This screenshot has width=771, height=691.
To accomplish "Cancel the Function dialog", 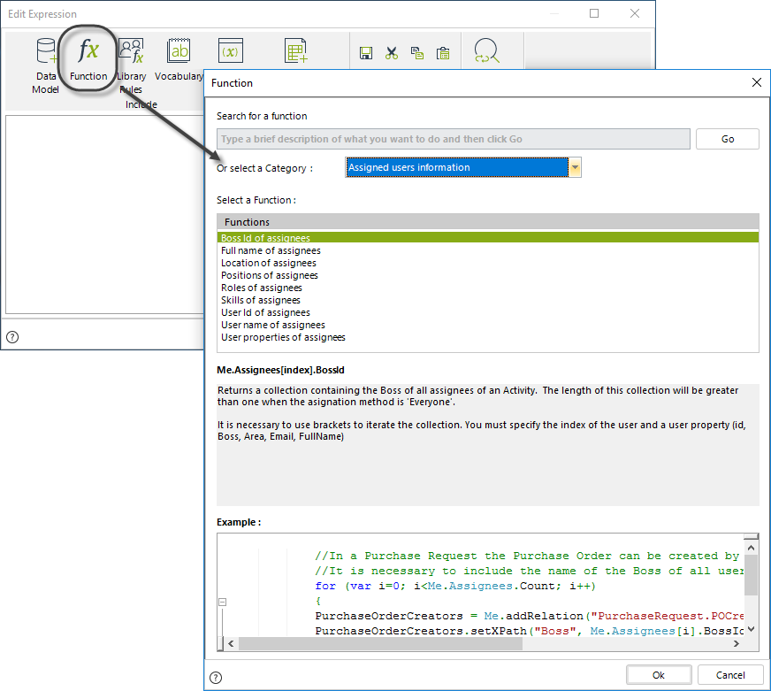I will (730, 675).
